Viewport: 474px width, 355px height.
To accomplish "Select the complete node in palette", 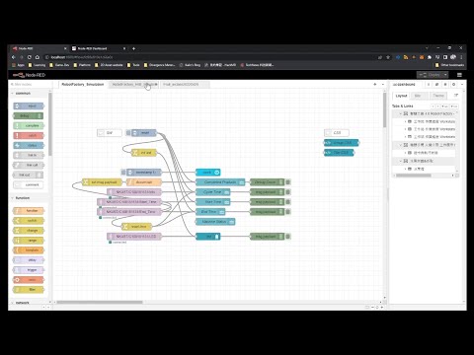I will (x=29, y=125).
